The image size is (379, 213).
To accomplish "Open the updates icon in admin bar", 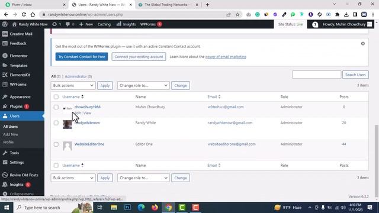I will coord(57,24).
